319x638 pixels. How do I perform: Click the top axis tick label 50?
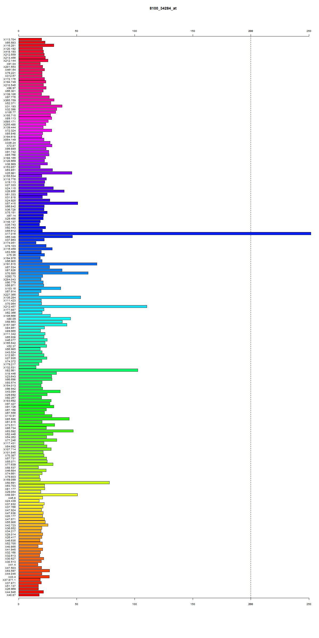click(x=77, y=31)
